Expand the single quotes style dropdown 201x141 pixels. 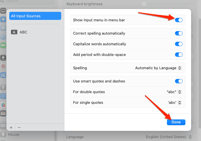point(175,102)
